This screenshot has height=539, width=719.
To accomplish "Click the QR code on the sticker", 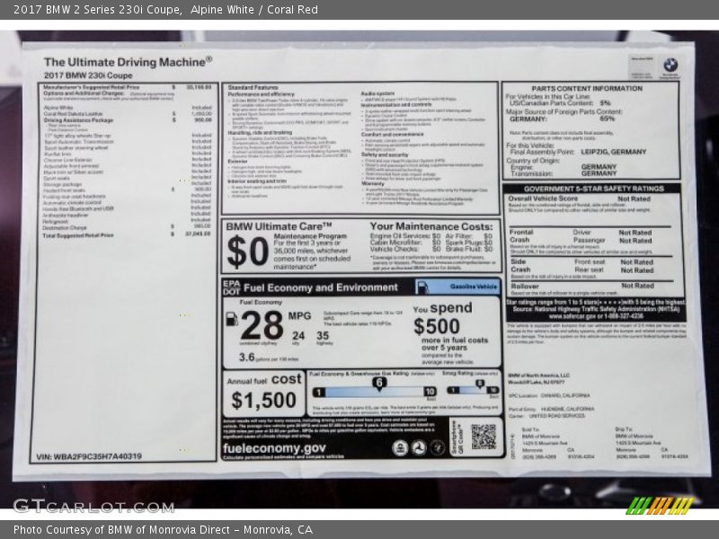I will point(484,437).
